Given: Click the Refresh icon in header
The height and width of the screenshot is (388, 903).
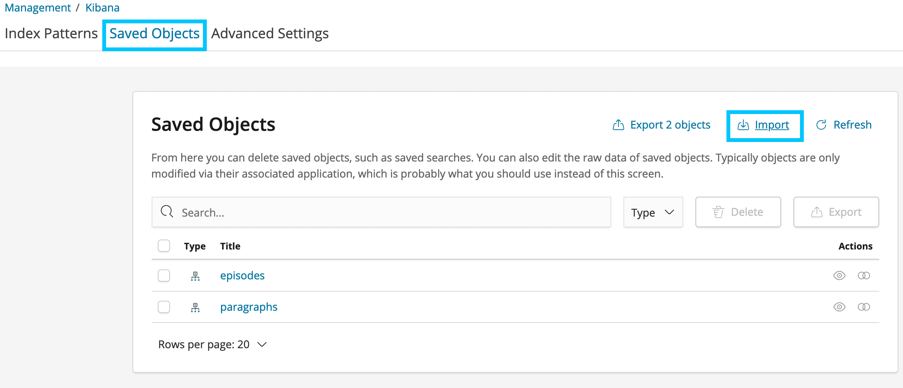Looking at the screenshot, I should pyautogui.click(x=821, y=125).
